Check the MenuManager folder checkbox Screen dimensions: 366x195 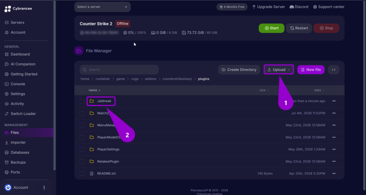pyautogui.click(x=82, y=125)
